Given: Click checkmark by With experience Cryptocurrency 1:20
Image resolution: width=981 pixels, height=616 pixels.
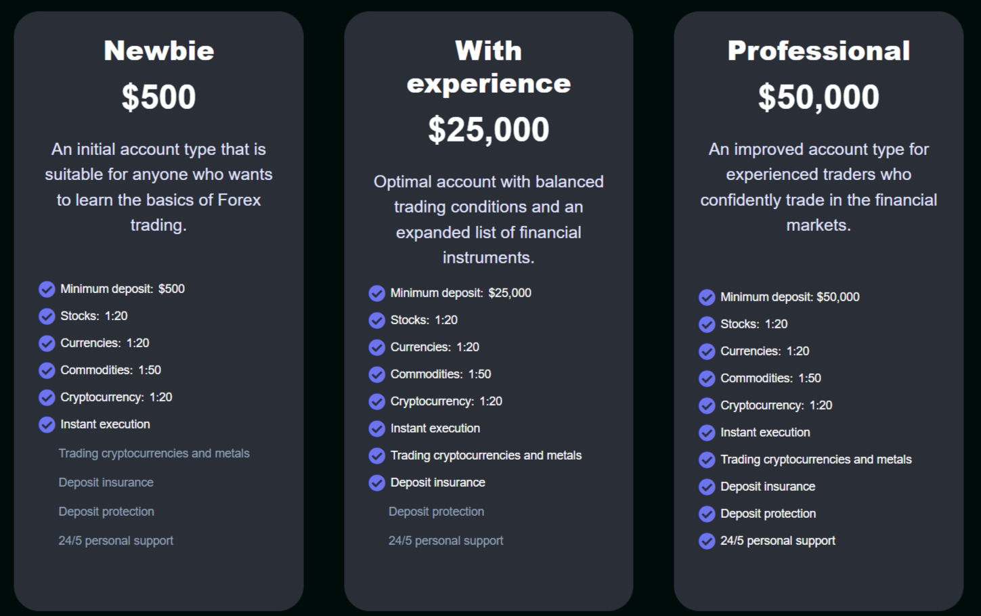Looking at the screenshot, I should [x=377, y=402].
